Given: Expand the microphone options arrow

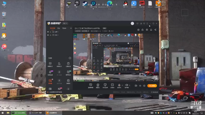Looking at the screenshot, I should click(x=122, y=85).
